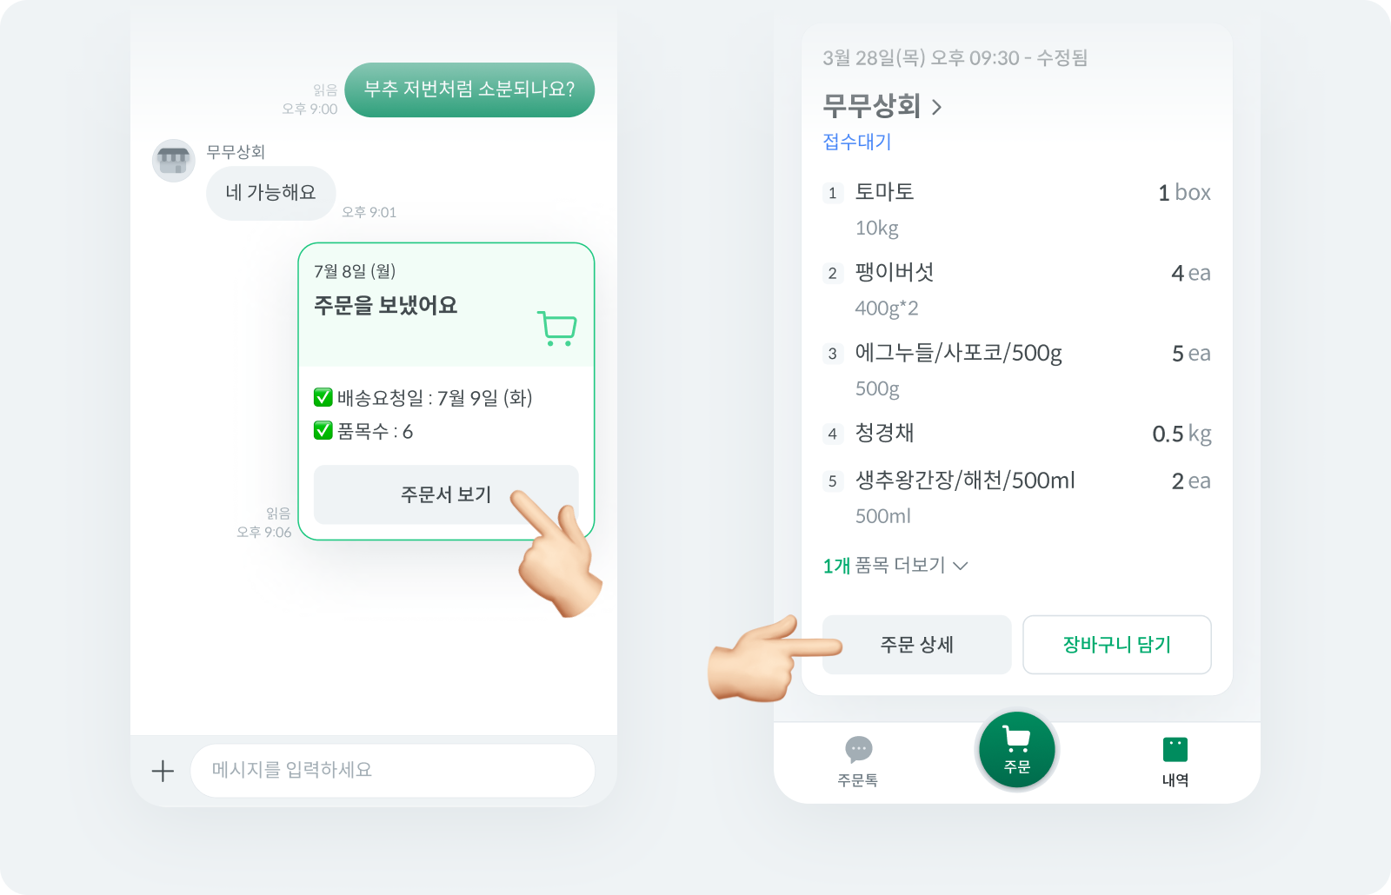
Task: Click the 품목수 green check mark
Action: (x=323, y=430)
